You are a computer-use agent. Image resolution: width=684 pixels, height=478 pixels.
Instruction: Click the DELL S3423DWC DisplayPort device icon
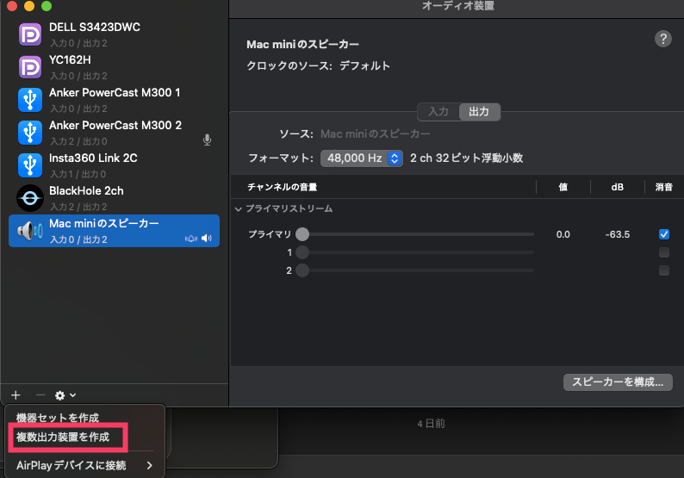(30, 34)
